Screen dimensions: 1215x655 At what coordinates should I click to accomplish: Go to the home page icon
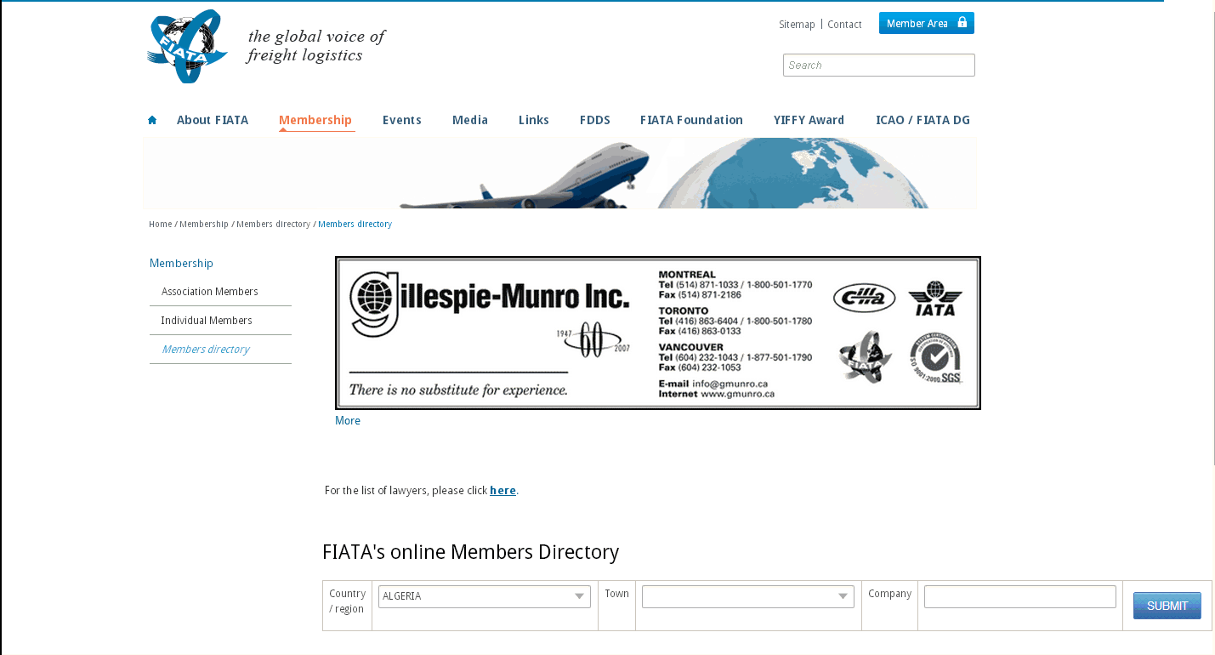click(152, 120)
